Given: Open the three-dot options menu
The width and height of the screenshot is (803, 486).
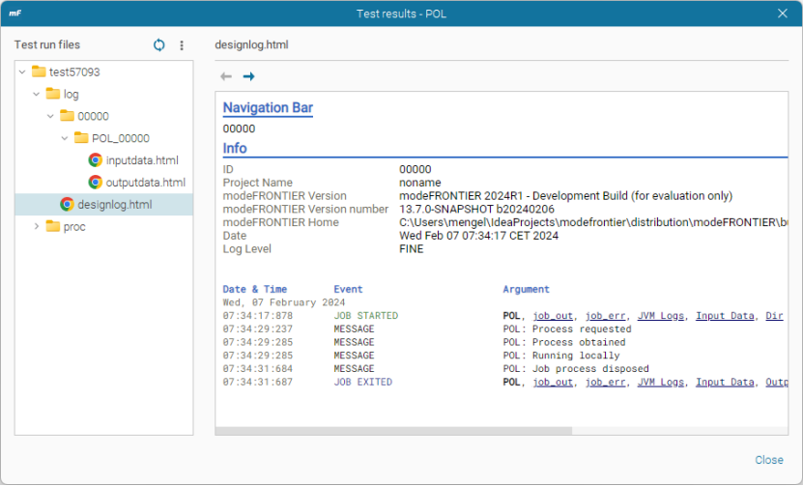Looking at the screenshot, I should click(x=182, y=45).
